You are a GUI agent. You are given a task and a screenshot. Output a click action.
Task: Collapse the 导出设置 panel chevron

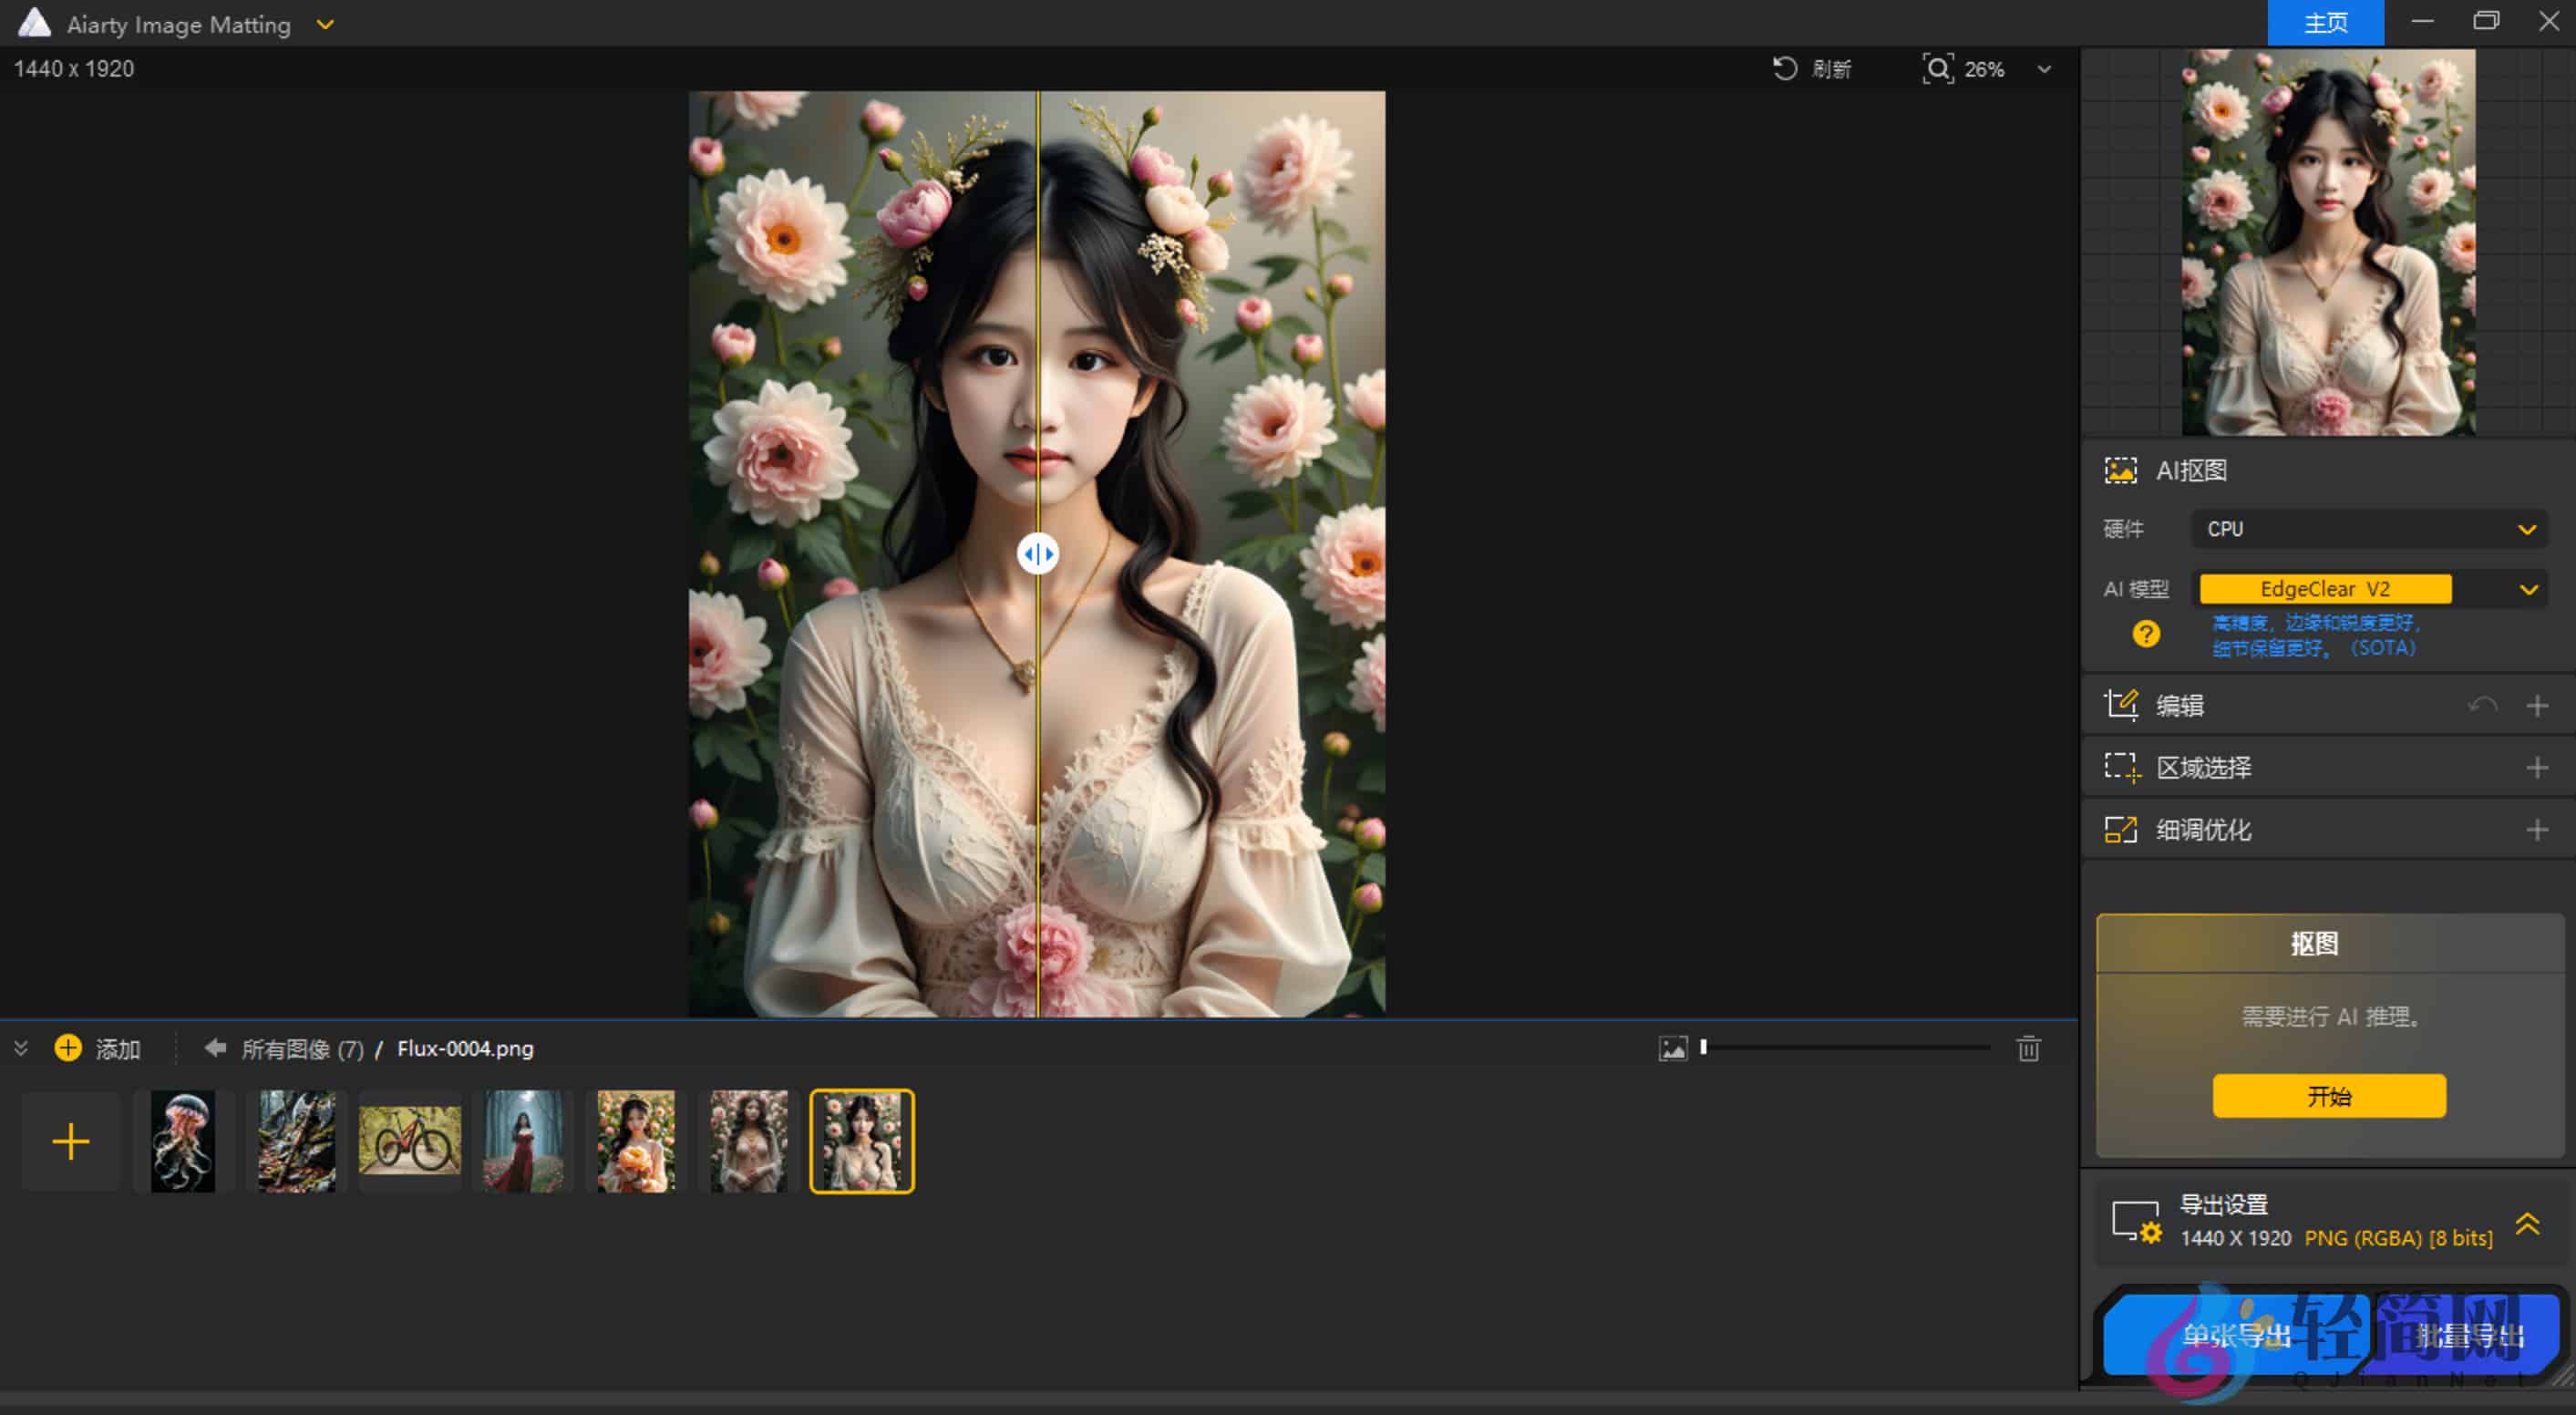(2529, 1222)
